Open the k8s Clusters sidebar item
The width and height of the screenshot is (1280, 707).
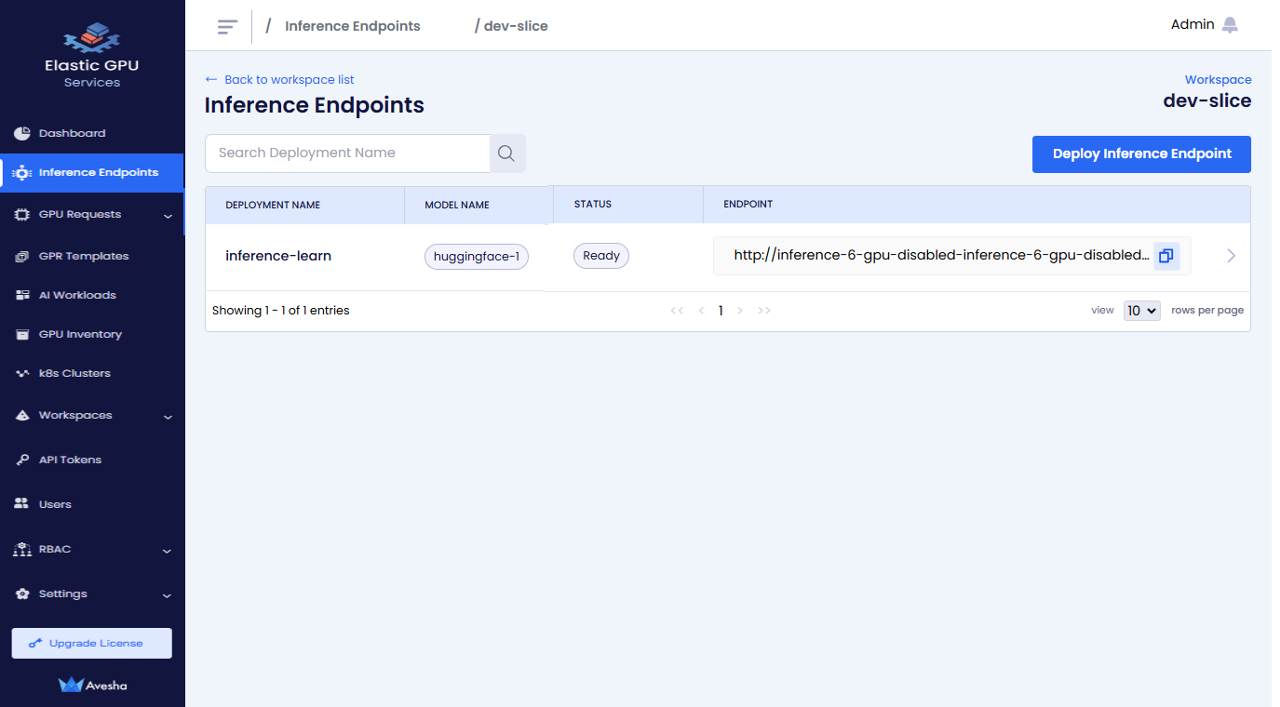click(74, 373)
